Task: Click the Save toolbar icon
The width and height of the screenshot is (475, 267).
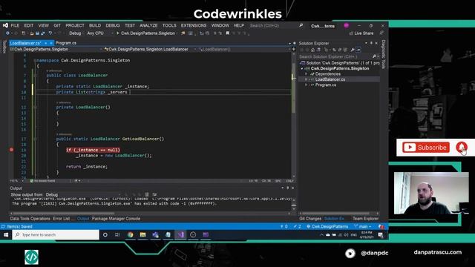Action: tap(37, 33)
